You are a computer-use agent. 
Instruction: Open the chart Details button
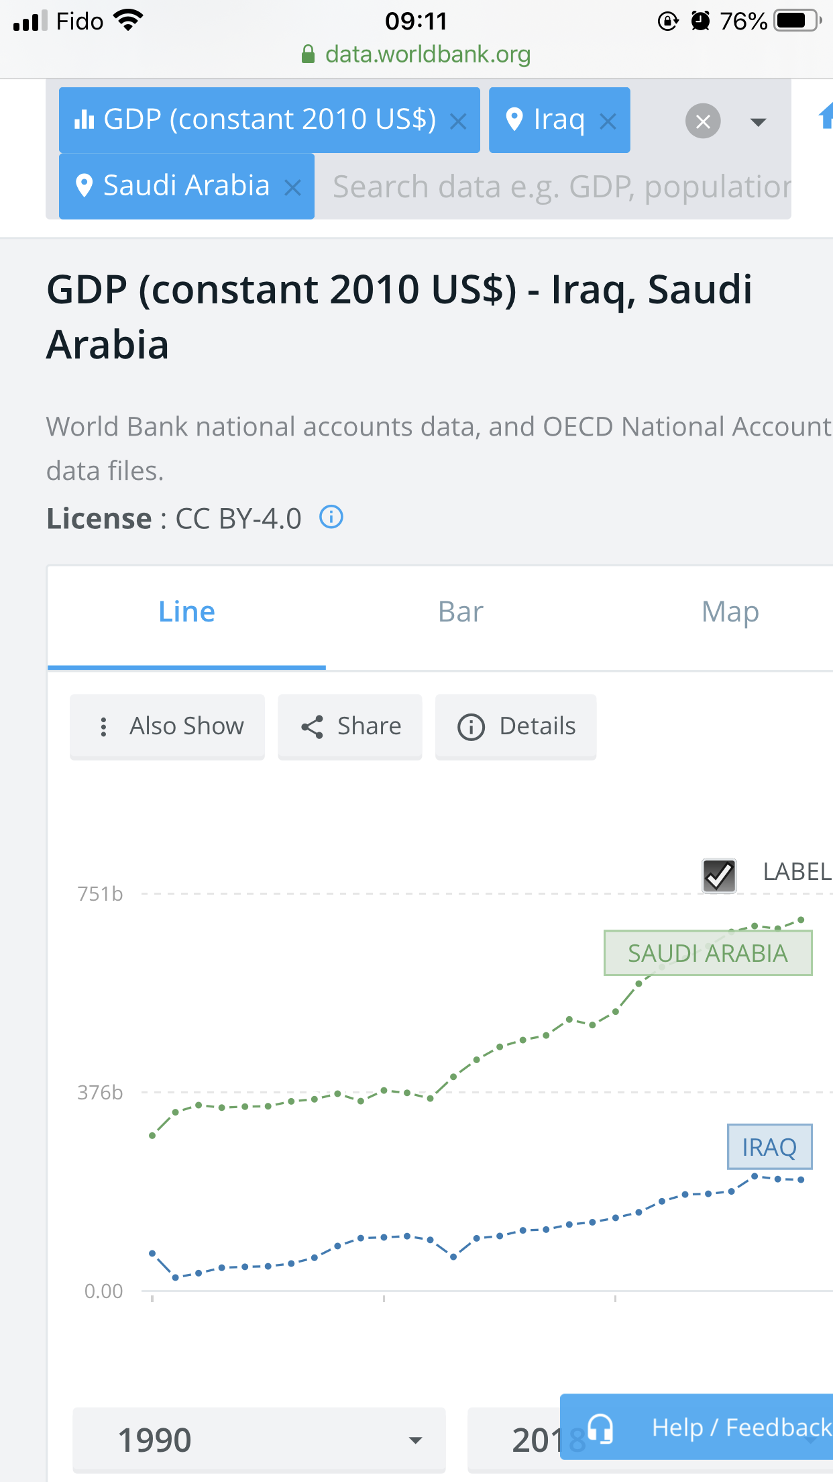tap(516, 726)
